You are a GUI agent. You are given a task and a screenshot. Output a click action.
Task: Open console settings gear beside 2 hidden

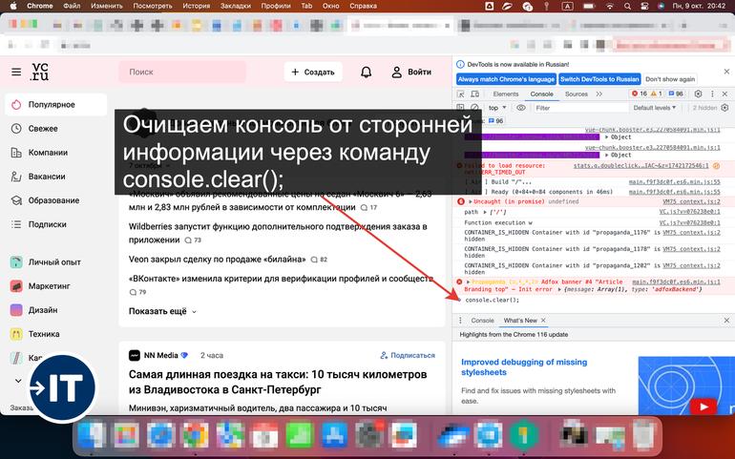click(724, 108)
